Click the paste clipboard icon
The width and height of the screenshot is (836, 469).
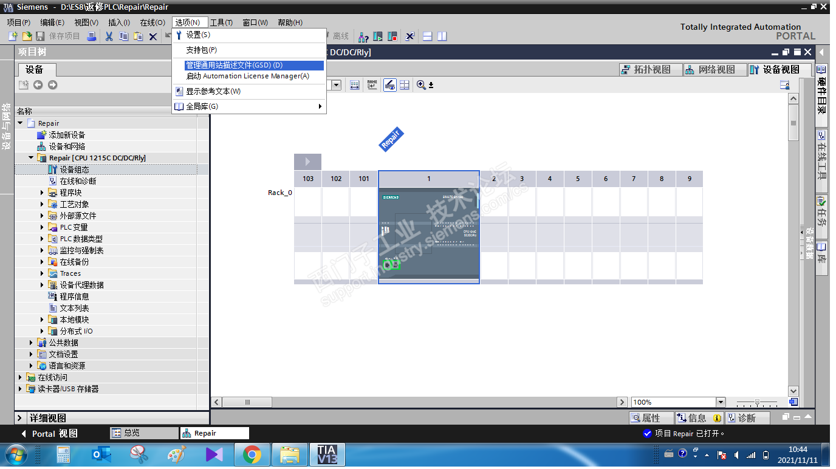pos(139,36)
